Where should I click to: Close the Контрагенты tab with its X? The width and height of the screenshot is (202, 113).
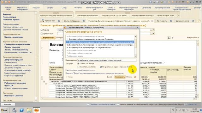(x=171, y=21)
